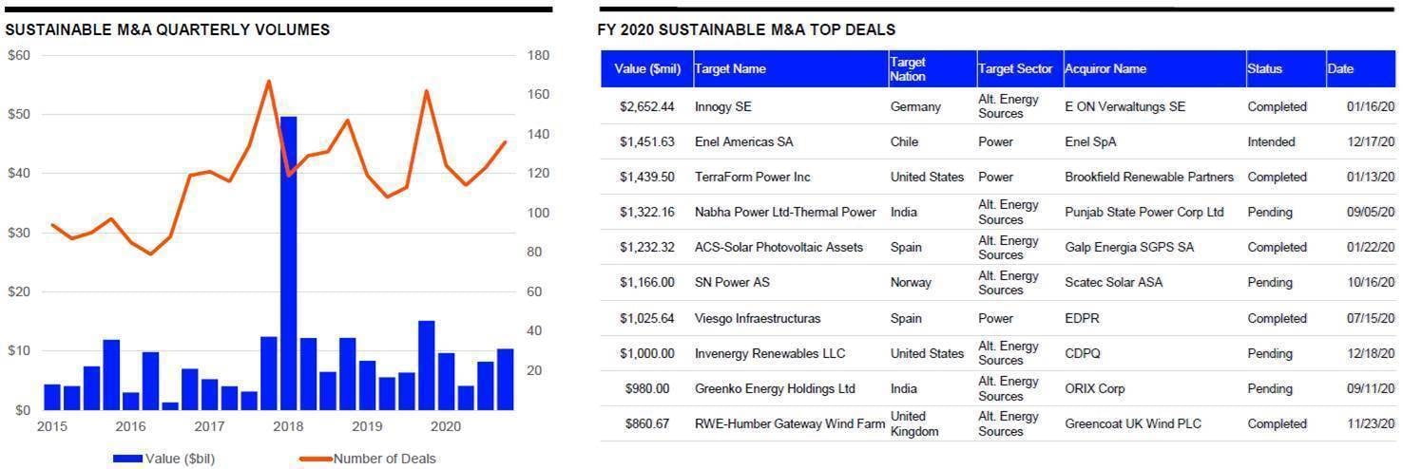Select the Innogy SE target name cell
The height and width of the screenshot is (469, 1403).
coord(723,107)
